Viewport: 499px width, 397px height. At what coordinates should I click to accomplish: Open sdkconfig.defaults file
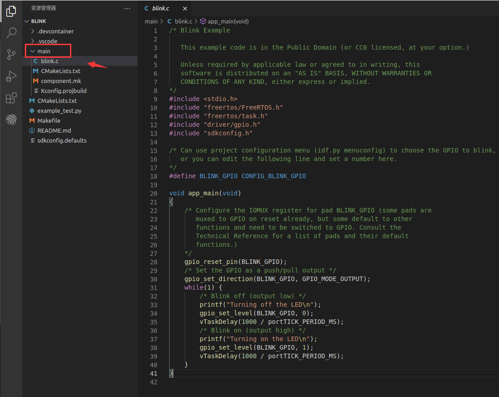point(62,140)
